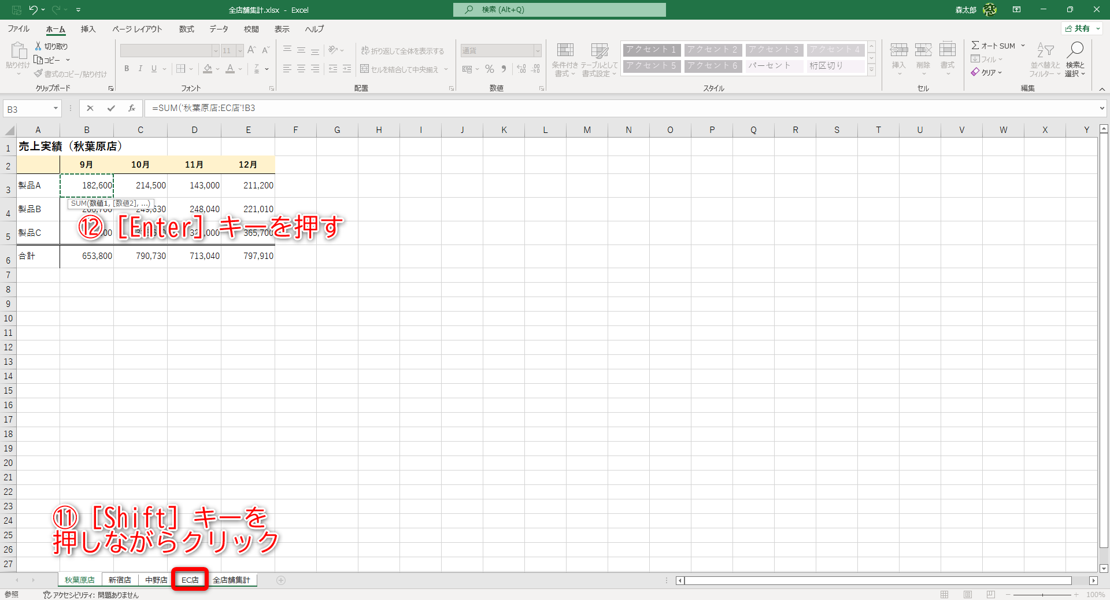Cancel the formula entry with the X button

point(90,108)
